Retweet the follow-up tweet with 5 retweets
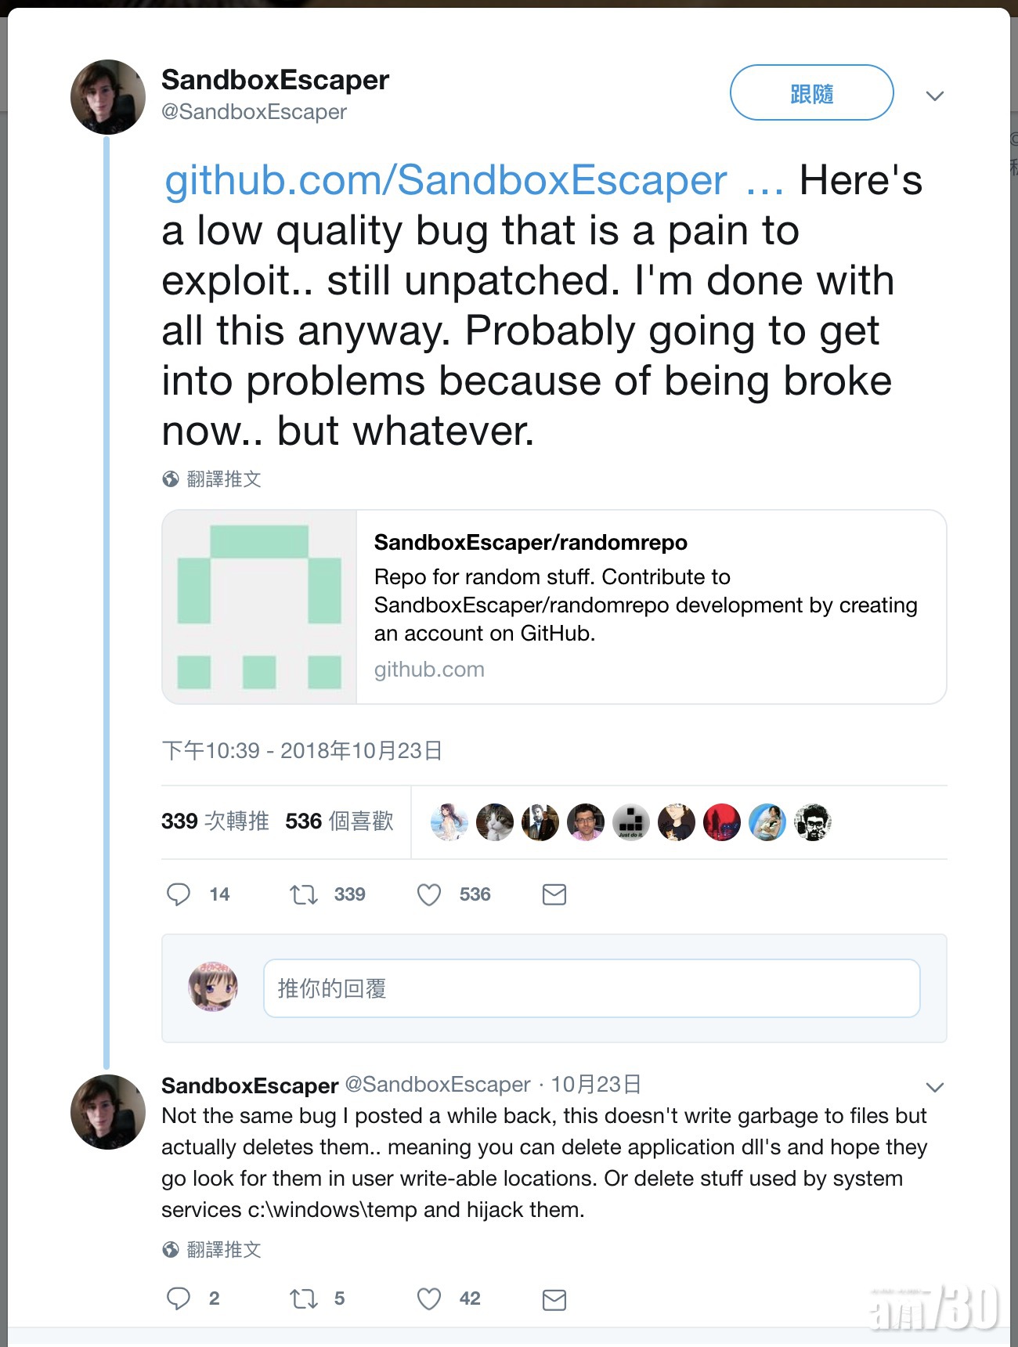1018x1347 pixels. click(x=304, y=1298)
